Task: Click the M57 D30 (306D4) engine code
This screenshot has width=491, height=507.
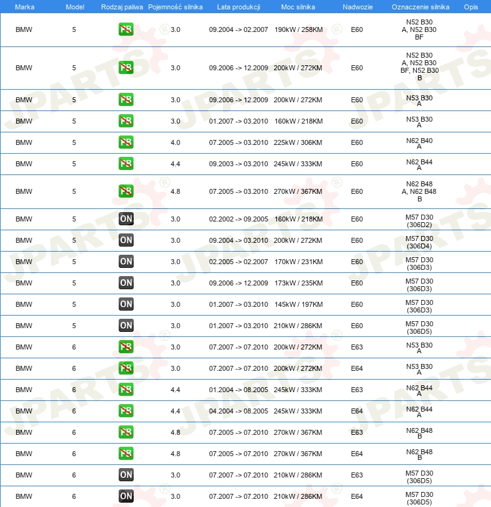Action: [419, 242]
